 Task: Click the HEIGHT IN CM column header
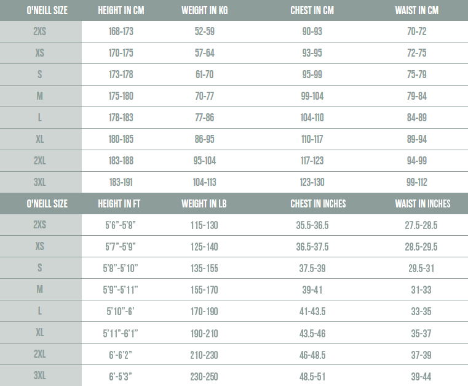(121, 10)
